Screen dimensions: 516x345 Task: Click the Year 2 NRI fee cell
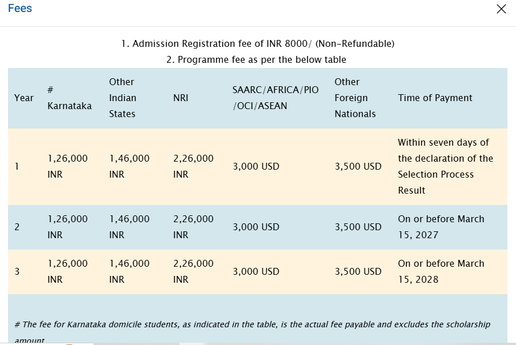(193, 227)
